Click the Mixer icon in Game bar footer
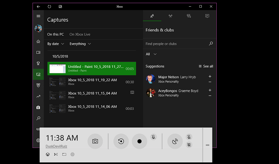 pos(56,154)
